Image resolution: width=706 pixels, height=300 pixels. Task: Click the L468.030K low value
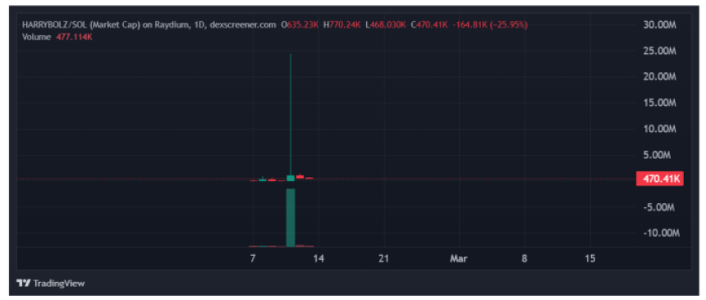pos(386,25)
